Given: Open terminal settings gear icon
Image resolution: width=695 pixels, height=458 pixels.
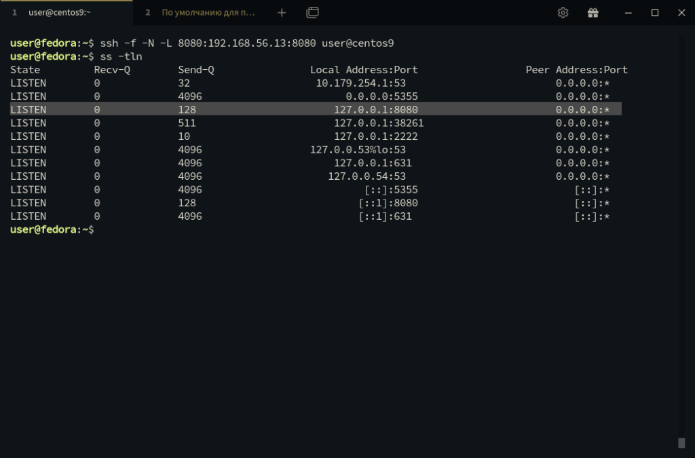Looking at the screenshot, I should 563,13.
